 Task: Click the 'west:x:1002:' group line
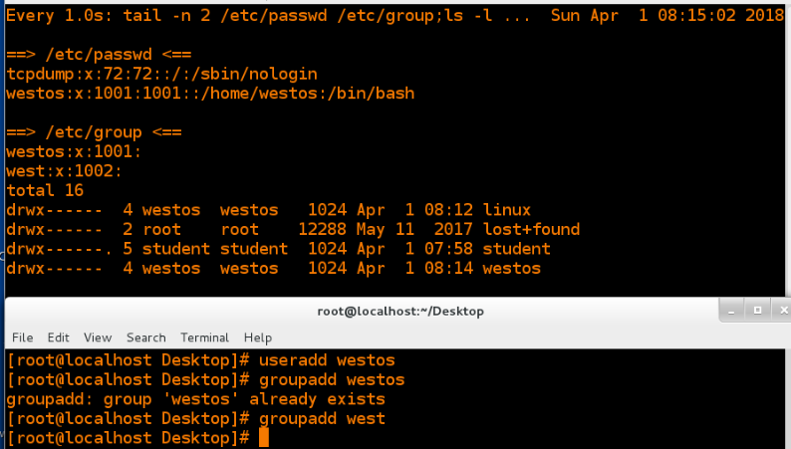[64, 171]
